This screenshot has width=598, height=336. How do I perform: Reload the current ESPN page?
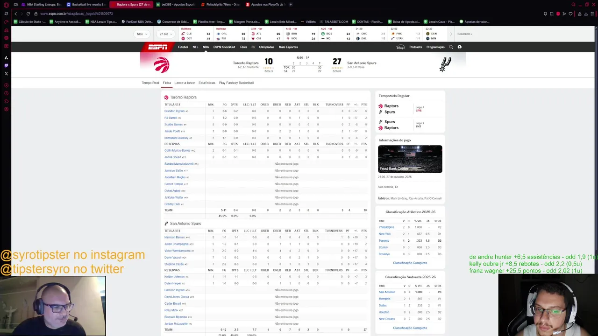[x=28, y=14]
